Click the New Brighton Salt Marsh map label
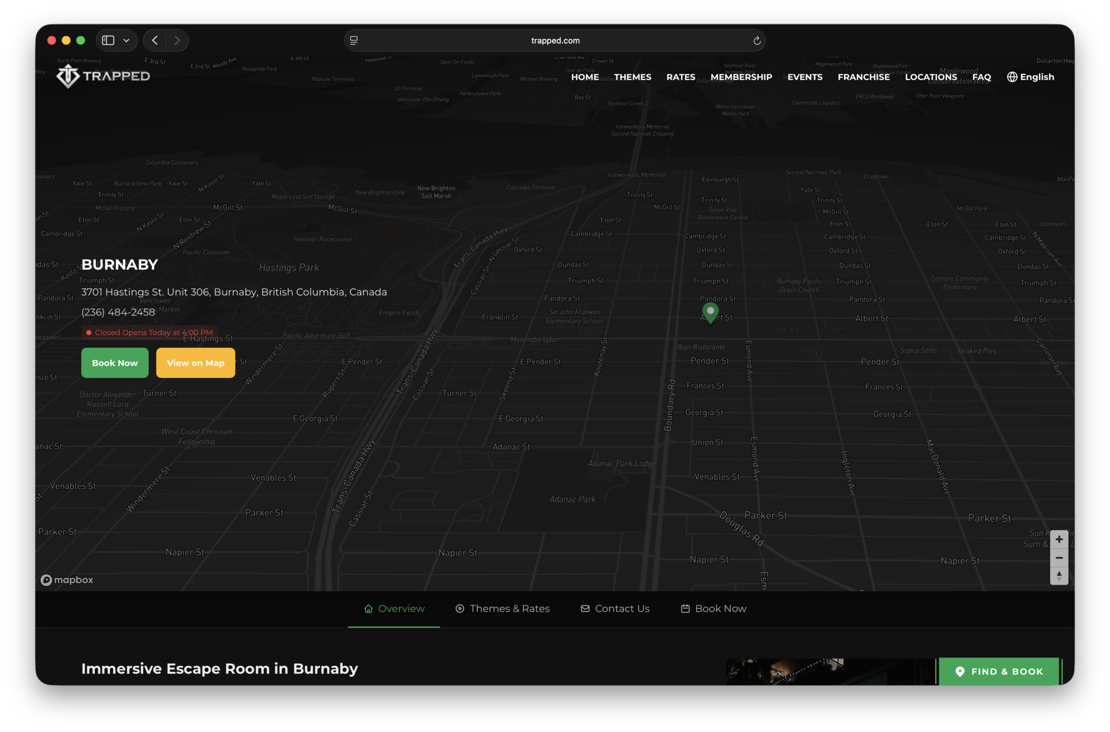 (x=436, y=192)
